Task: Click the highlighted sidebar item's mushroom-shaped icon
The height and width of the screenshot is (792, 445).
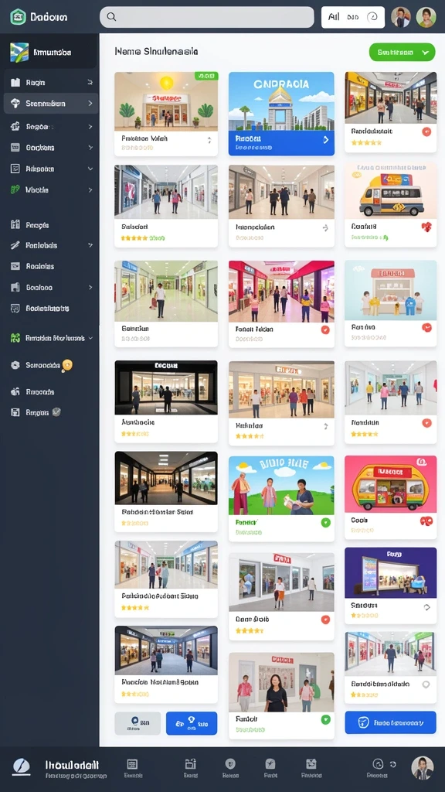Action: click(x=15, y=103)
